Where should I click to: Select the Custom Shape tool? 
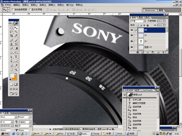pos(16,61)
